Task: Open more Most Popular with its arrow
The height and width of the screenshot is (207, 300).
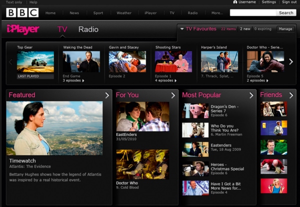Action: (251, 95)
